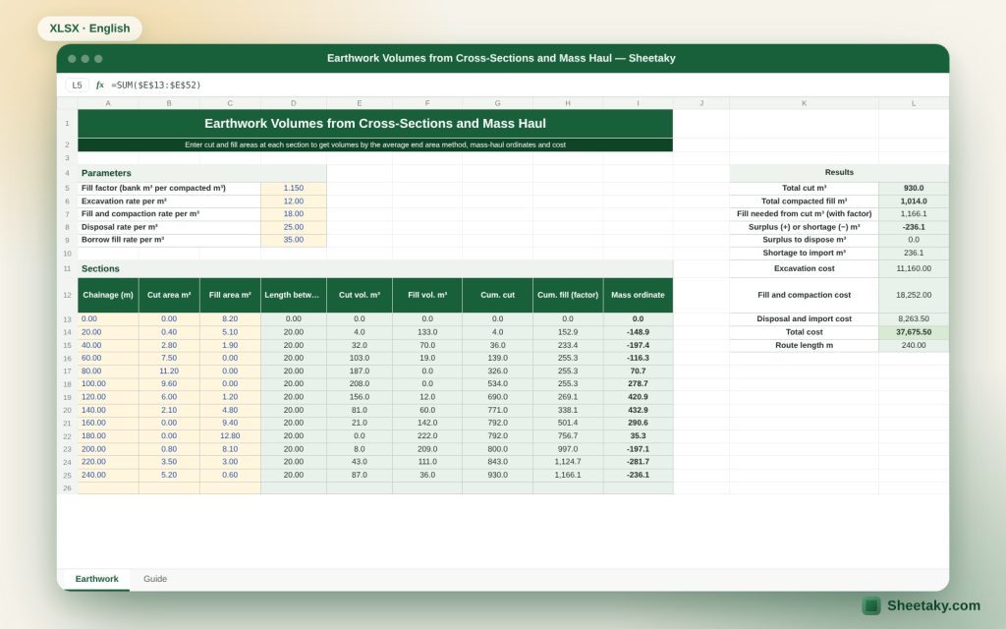Click the Route length value 240.00 in Results
The image size is (1006, 629).
(914, 345)
